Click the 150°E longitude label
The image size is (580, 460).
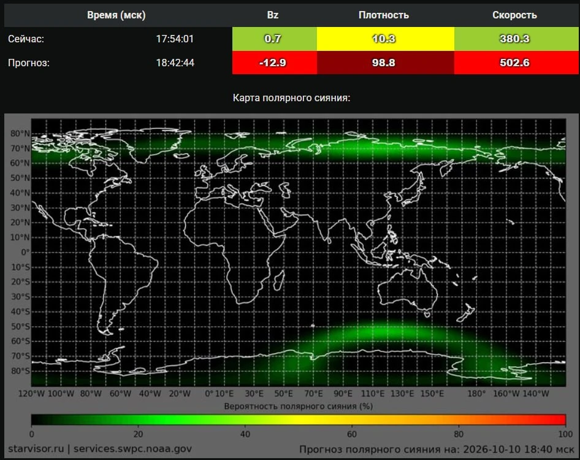click(x=432, y=394)
